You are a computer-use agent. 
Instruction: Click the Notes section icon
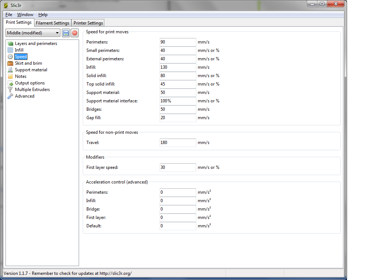click(x=10, y=76)
